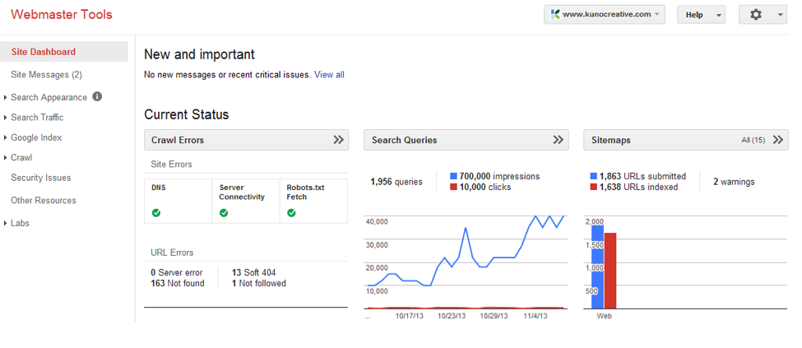Open Crawl Errors via double-arrow icon
Viewport: 802px width, 348px height.
338,140
